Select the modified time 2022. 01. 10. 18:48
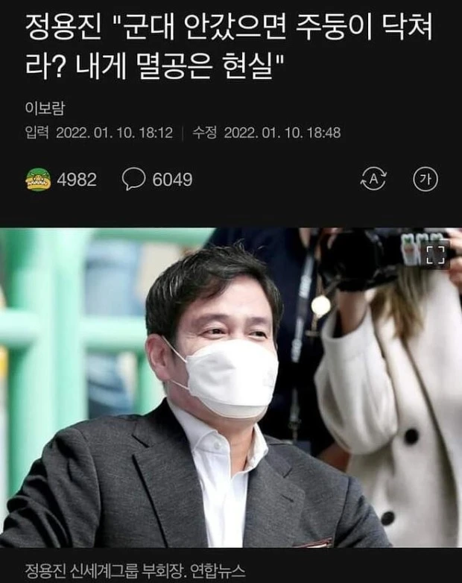 click(282, 133)
